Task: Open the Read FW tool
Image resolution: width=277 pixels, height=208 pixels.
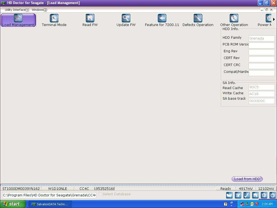Action: [90, 20]
